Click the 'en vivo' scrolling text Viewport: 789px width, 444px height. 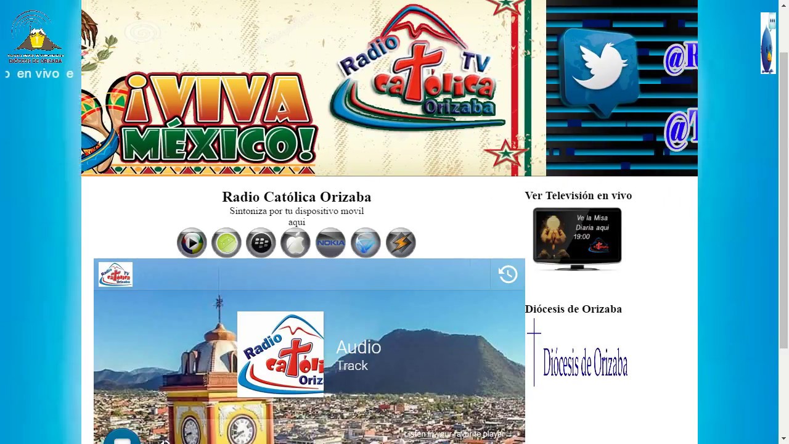[x=38, y=74]
